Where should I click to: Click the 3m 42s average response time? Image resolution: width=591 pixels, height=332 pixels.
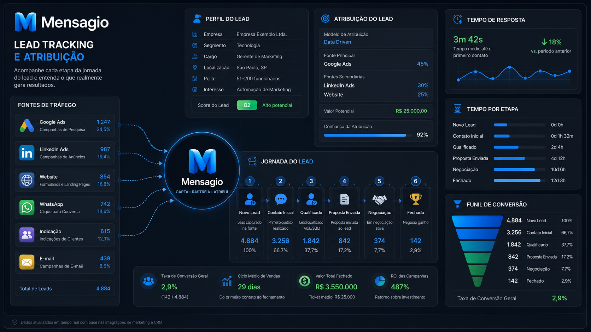(x=468, y=39)
